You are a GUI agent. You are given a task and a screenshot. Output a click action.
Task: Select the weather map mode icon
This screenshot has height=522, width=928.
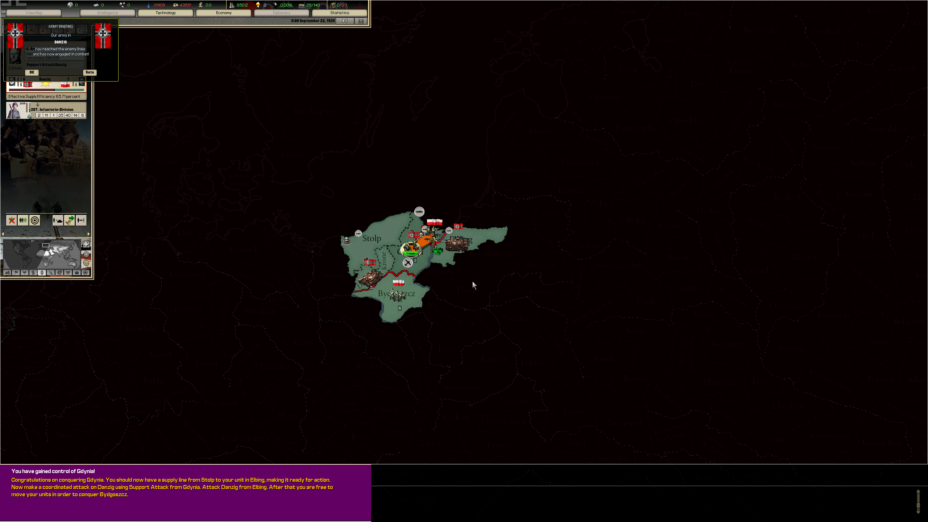25,273
